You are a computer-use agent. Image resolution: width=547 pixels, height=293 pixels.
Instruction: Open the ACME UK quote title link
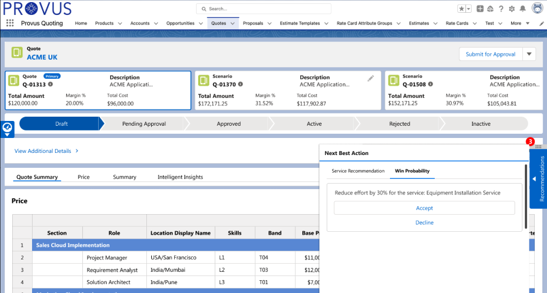pyautogui.click(x=42, y=57)
